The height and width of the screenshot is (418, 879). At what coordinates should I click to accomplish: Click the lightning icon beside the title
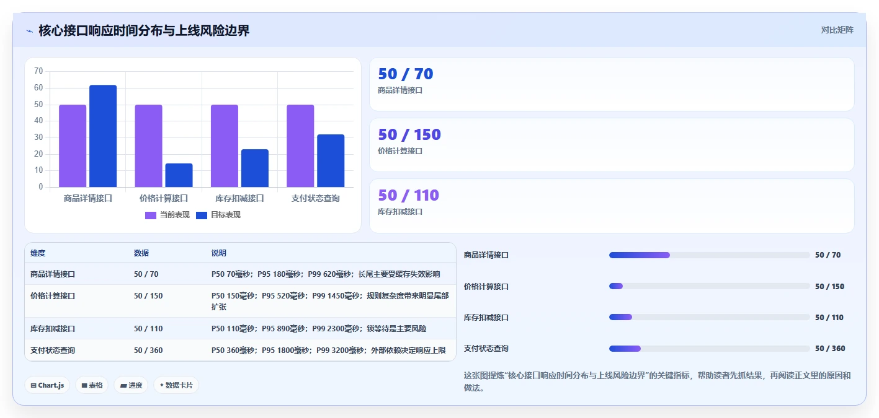[x=30, y=30]
